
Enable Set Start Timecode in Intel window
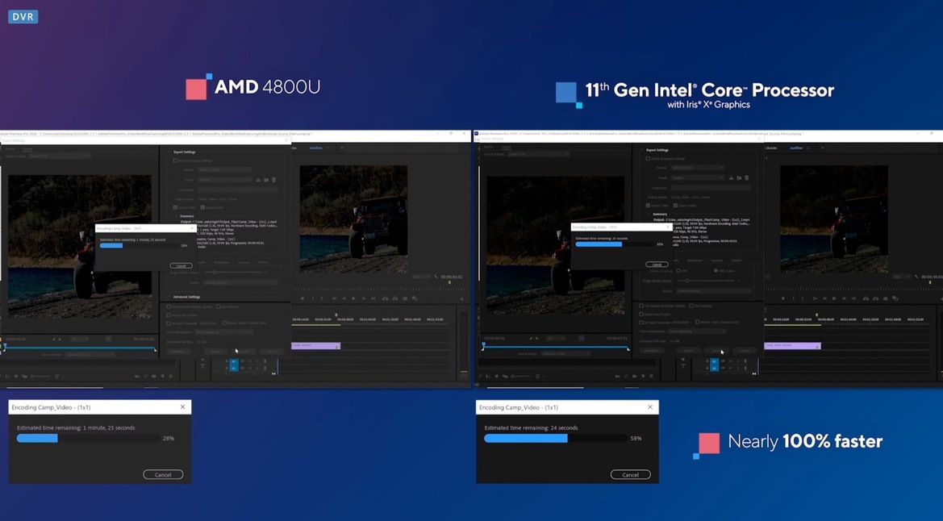pos(641,322)
